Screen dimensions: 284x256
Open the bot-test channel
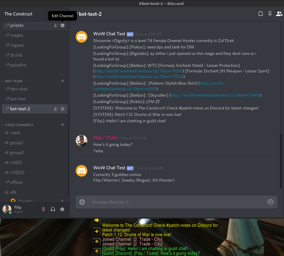(x=34, y=99)
